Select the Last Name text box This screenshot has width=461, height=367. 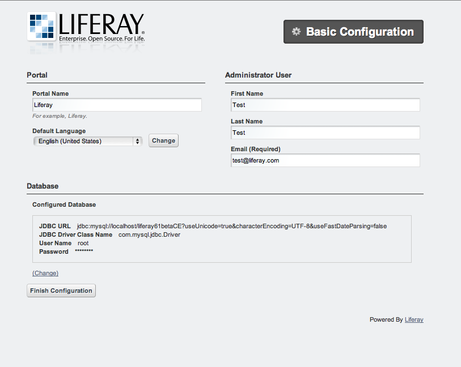coord(325,133)
